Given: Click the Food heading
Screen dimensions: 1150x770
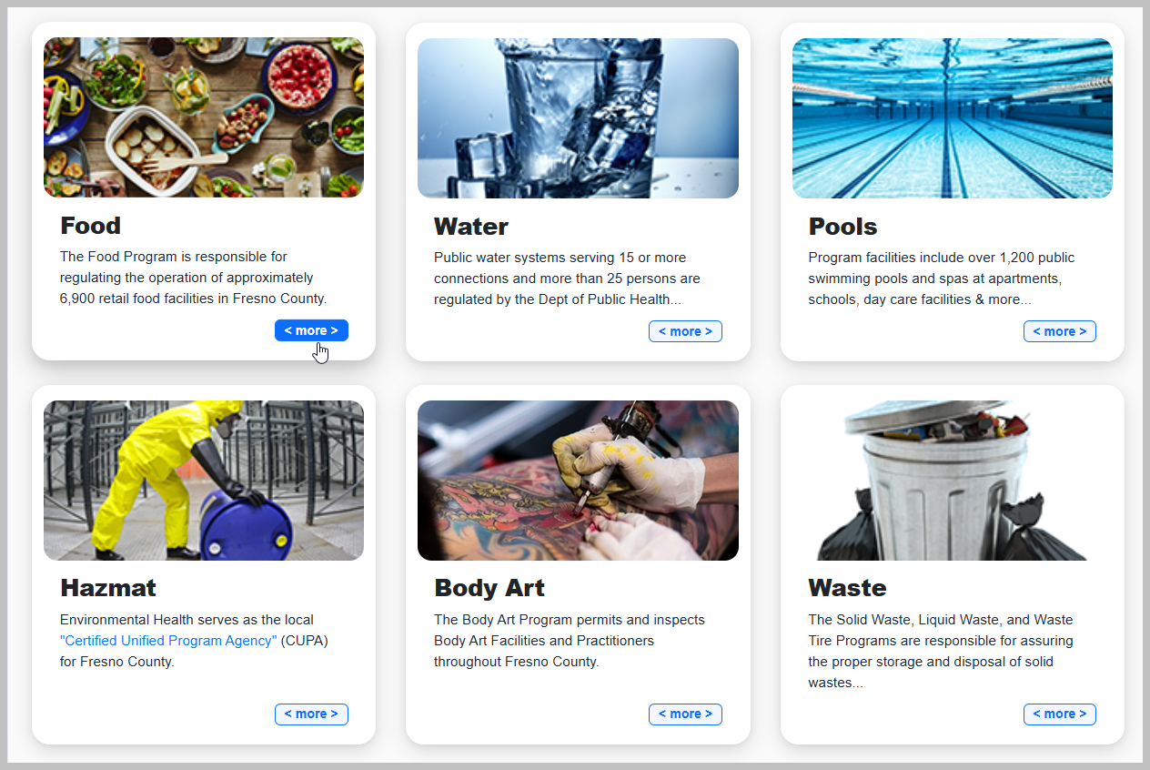Looking at the screenshot, I should point(90,226).
